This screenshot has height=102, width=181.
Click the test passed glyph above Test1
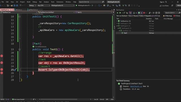pyautogui.click(x=33, y=46)
